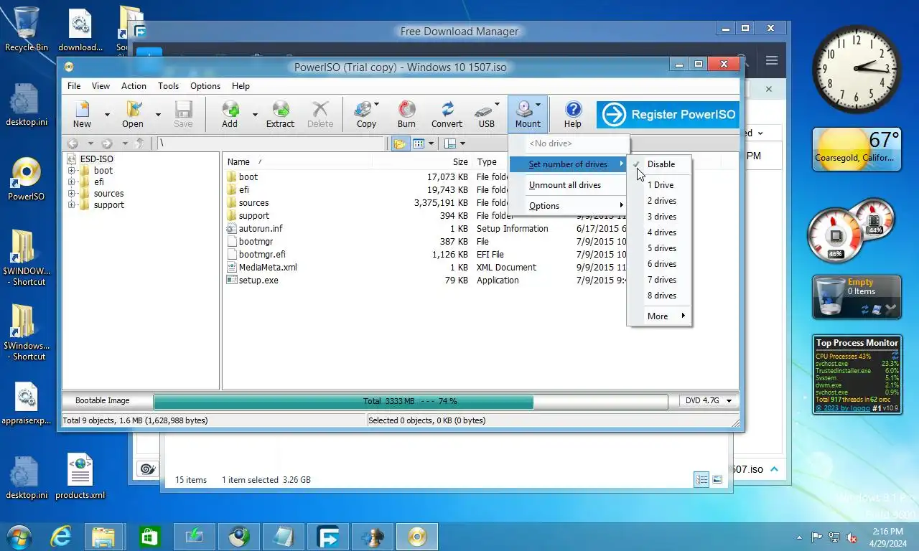Click the Start button orb

click(19, 537)
